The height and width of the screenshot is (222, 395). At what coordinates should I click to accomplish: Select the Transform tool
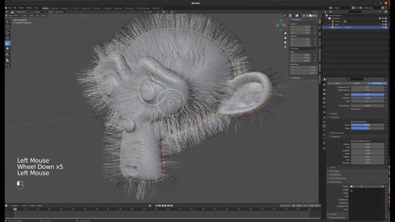(x=7, y=49)
